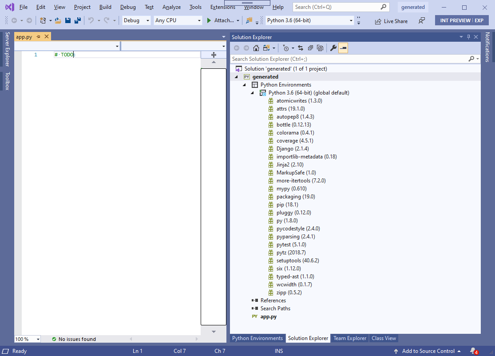495x356 pixels.
Task: Click the Find in Files toolbar icon
Action: pos(249,20)
